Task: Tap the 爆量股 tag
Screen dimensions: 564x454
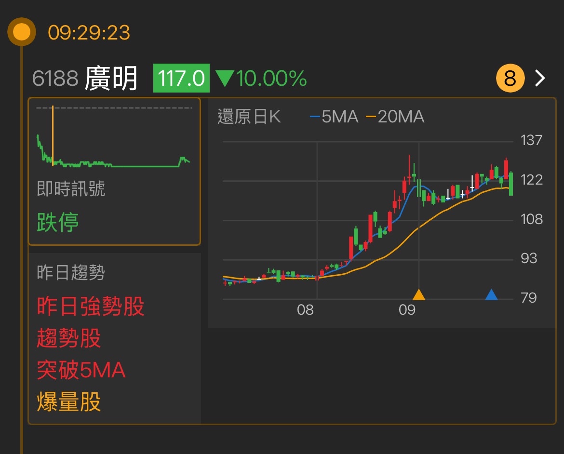Action: (x=69, y=402)
